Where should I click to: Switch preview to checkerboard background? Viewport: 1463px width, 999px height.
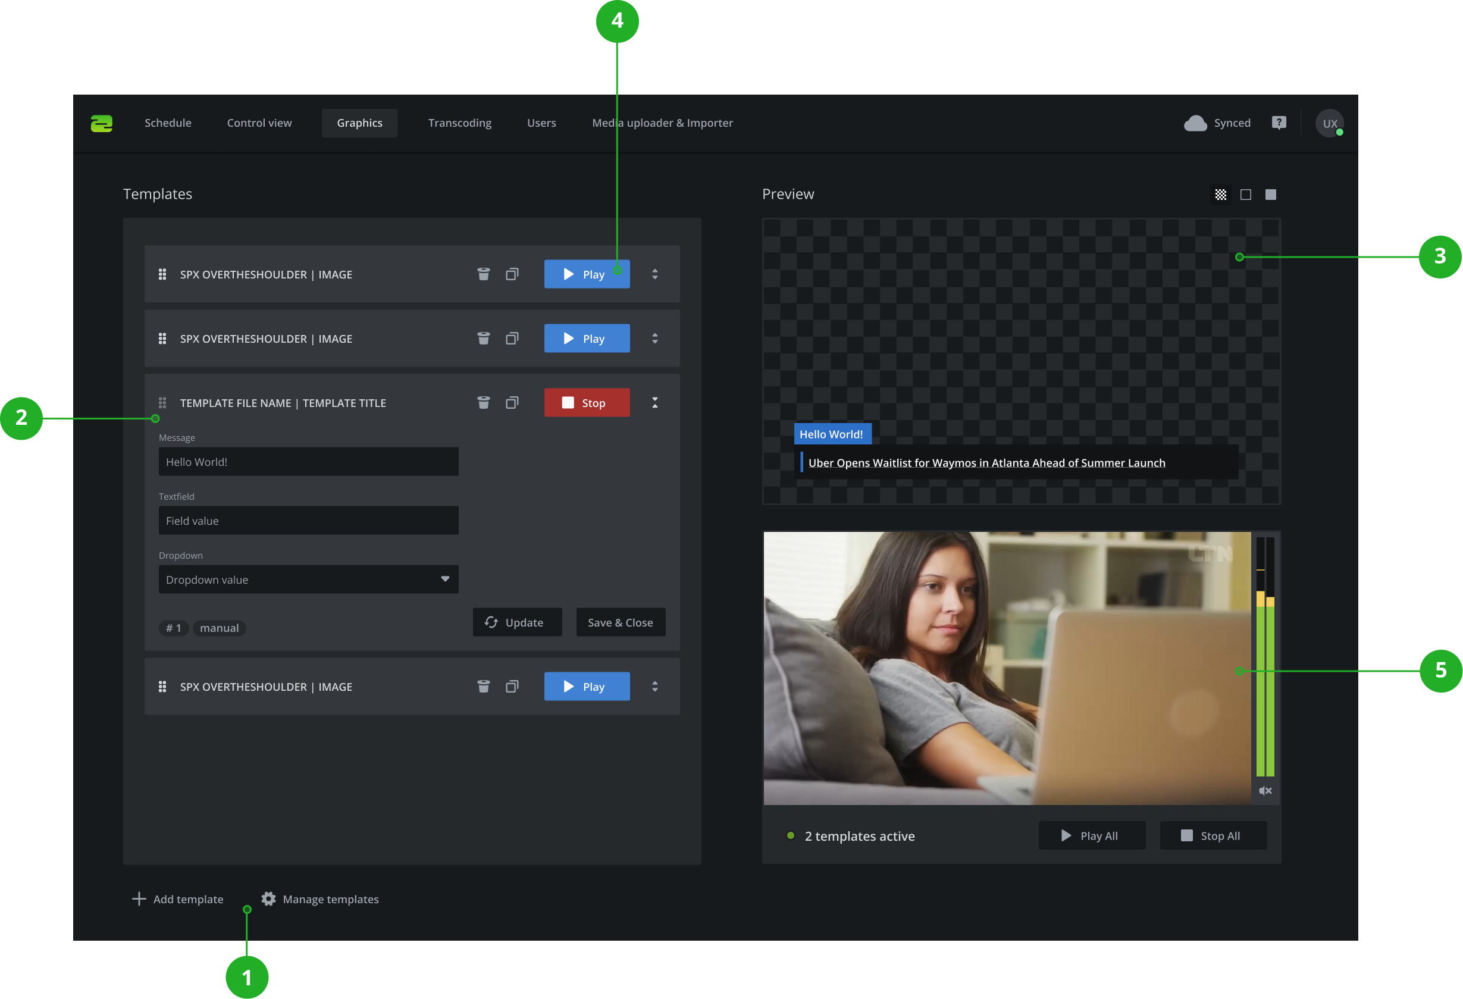click(x=1221, y=195)
